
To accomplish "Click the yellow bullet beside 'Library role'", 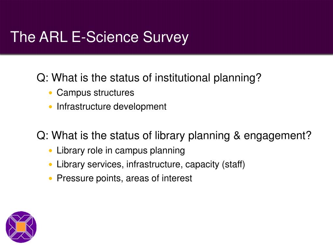I will (x=50, y=151).
